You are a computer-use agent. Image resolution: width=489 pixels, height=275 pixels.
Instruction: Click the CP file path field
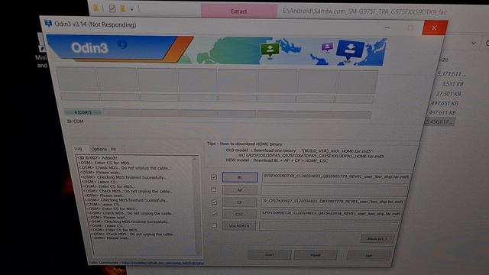coord(332,202)
